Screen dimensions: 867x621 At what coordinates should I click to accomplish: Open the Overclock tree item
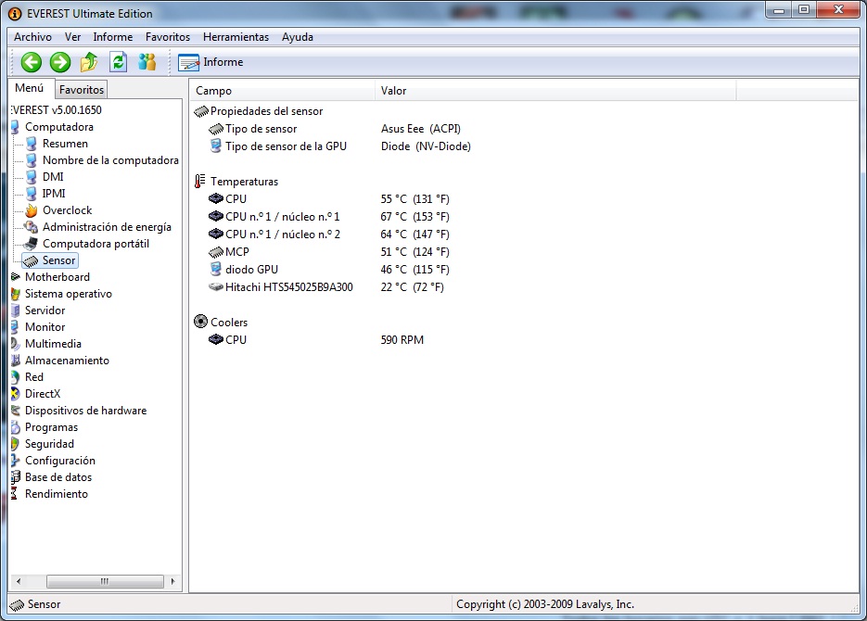click(x=67, y=210)
